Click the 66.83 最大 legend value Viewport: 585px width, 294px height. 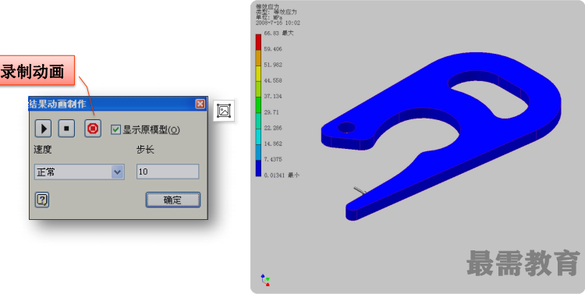coord(278,34)
